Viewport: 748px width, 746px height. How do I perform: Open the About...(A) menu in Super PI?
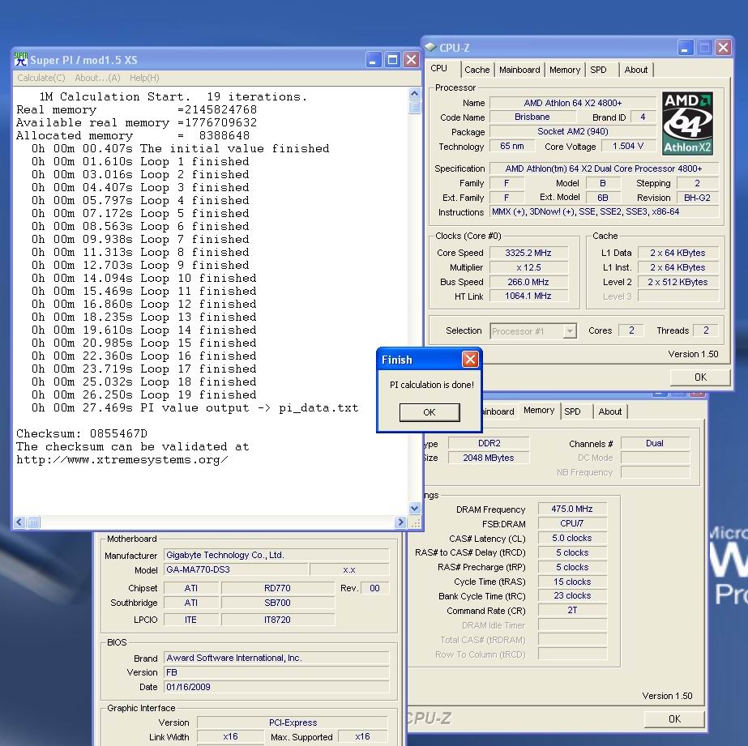(x=97, y=78)
